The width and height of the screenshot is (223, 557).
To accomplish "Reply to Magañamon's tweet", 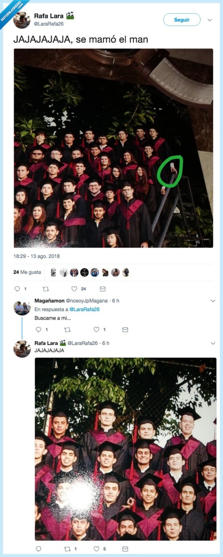I will point(39,329).
